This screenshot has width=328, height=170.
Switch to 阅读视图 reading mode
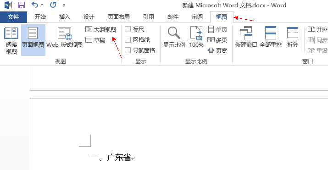(11, 40)
